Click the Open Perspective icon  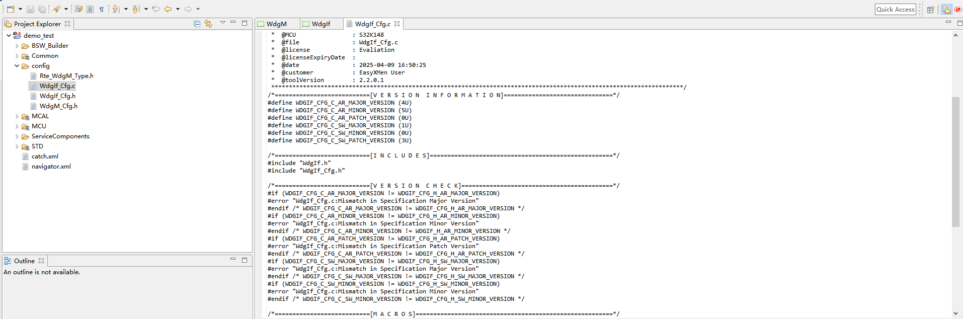click(x=931, y=10)
